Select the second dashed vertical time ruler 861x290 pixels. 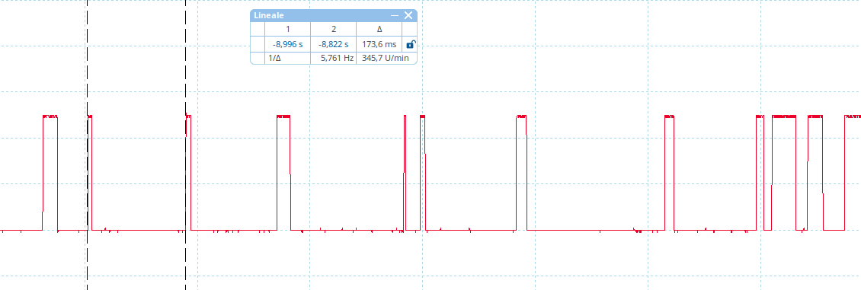point(186,164)
